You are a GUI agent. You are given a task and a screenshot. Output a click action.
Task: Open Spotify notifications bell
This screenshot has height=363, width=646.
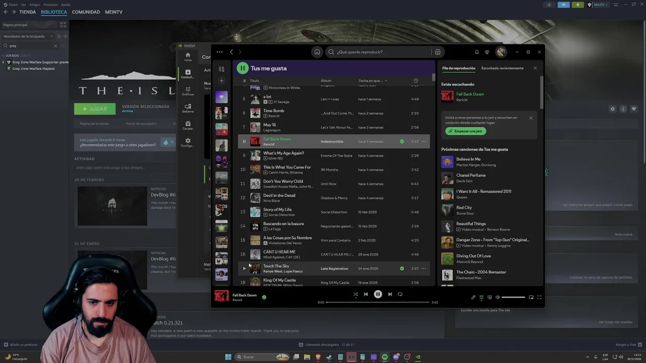[x=476, y=52]
